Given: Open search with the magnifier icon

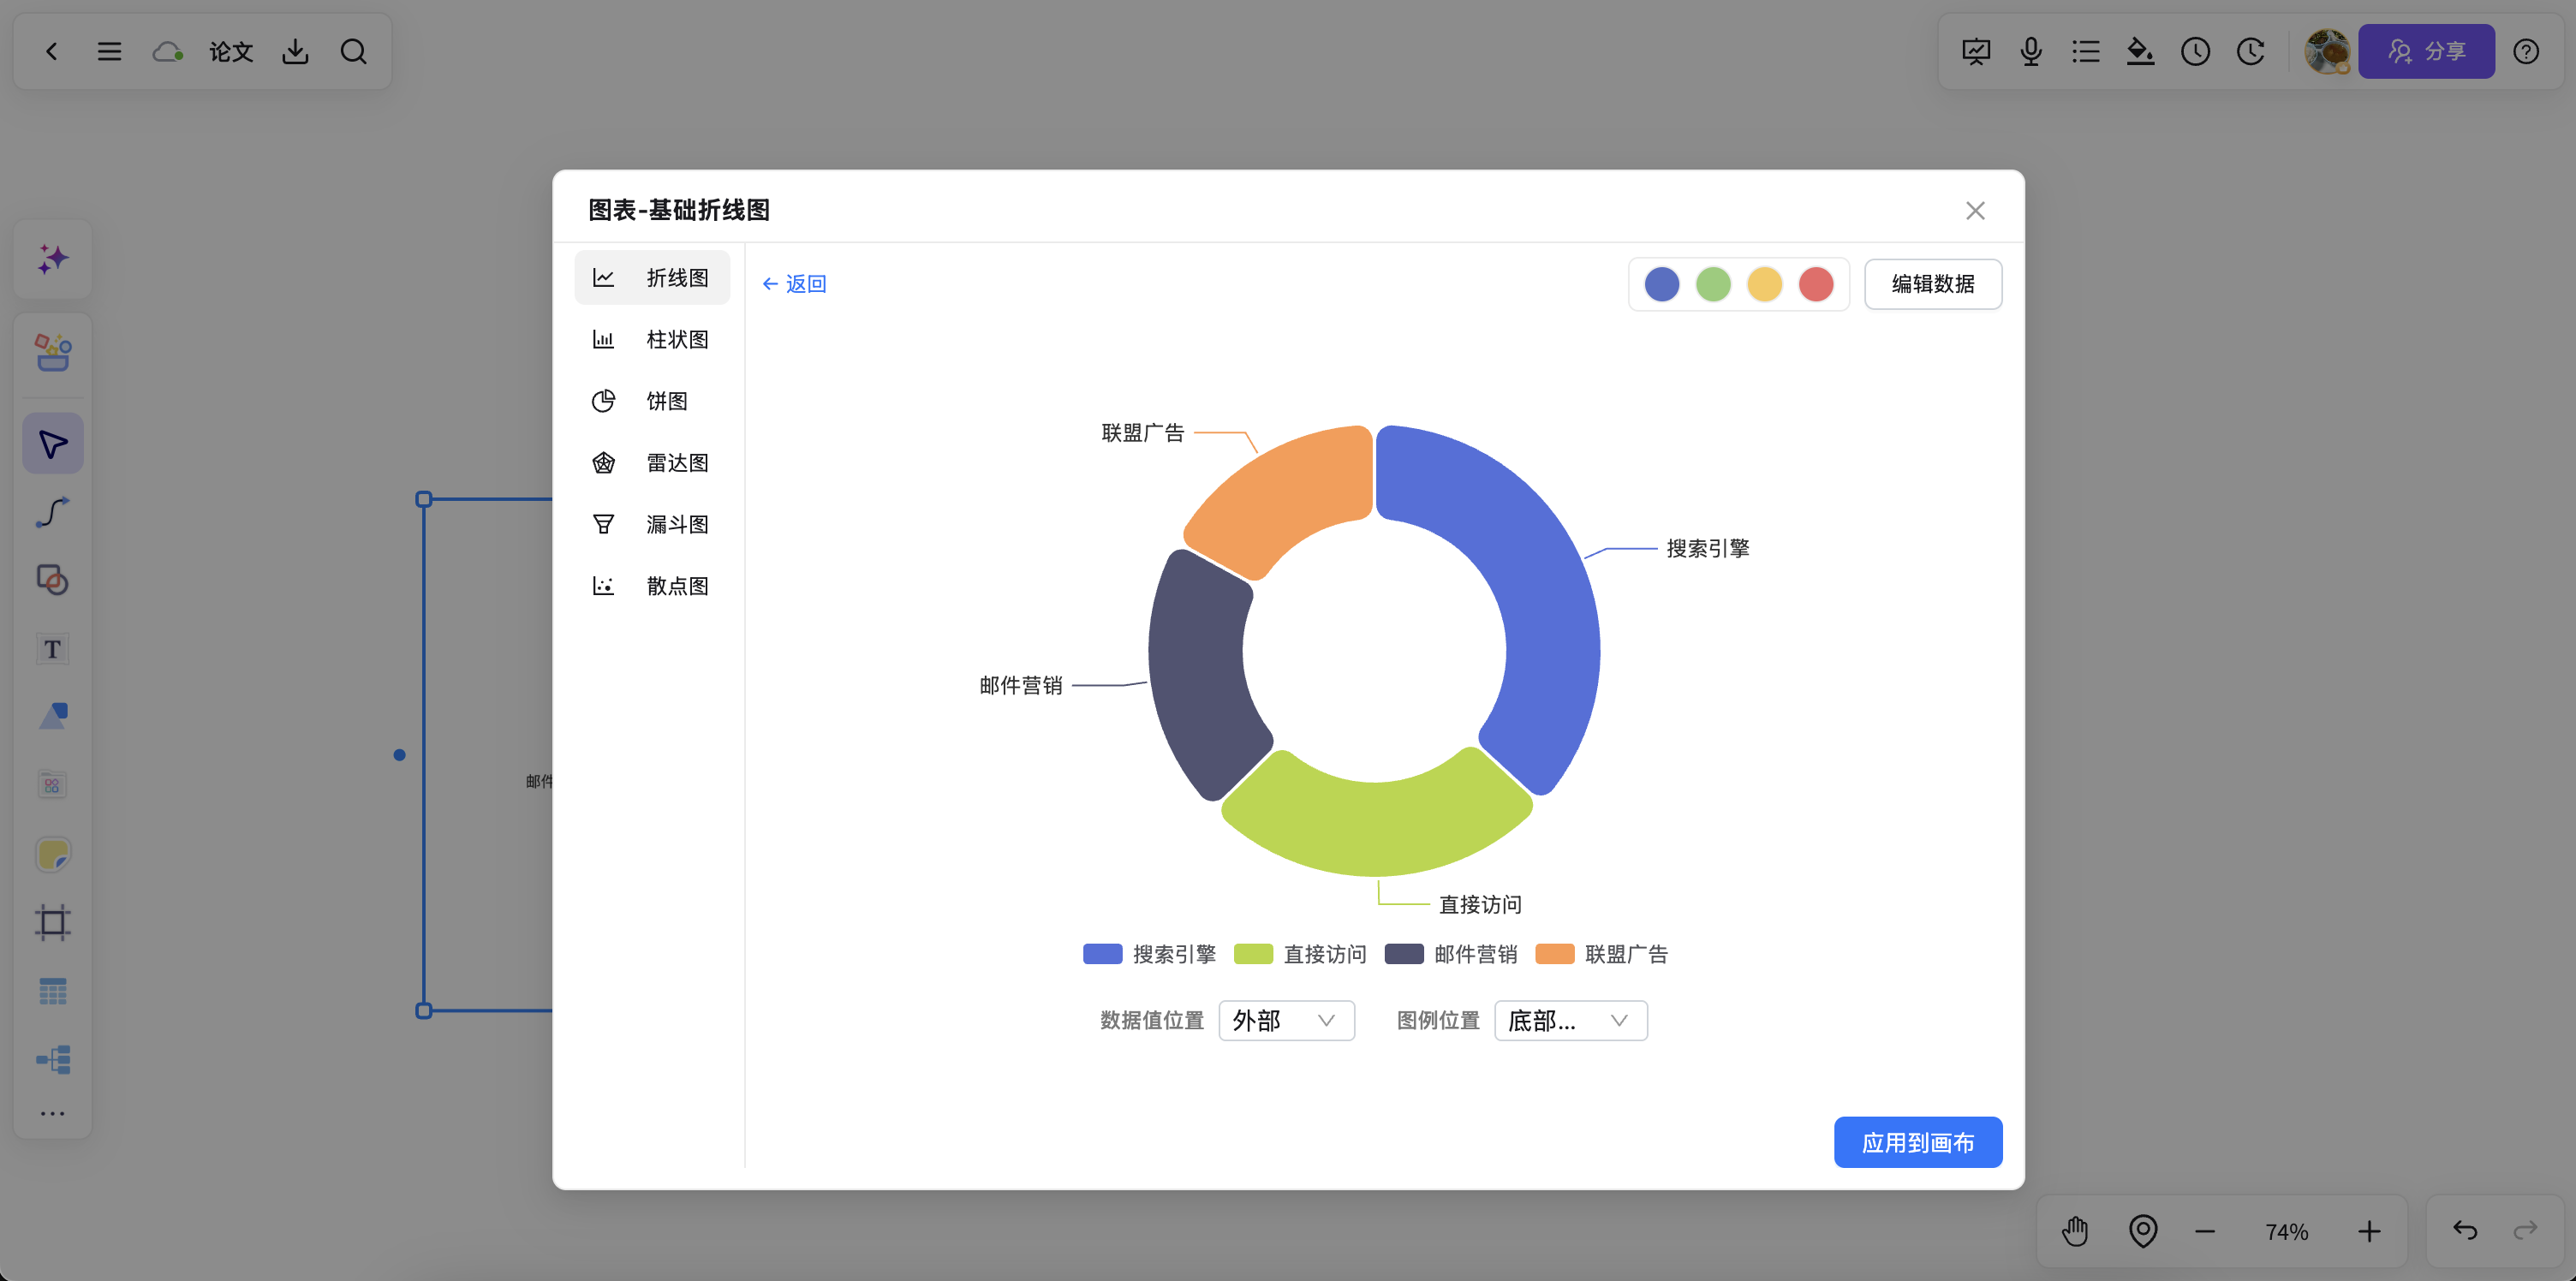Looking at the screenshot, I should coord(353,51).
